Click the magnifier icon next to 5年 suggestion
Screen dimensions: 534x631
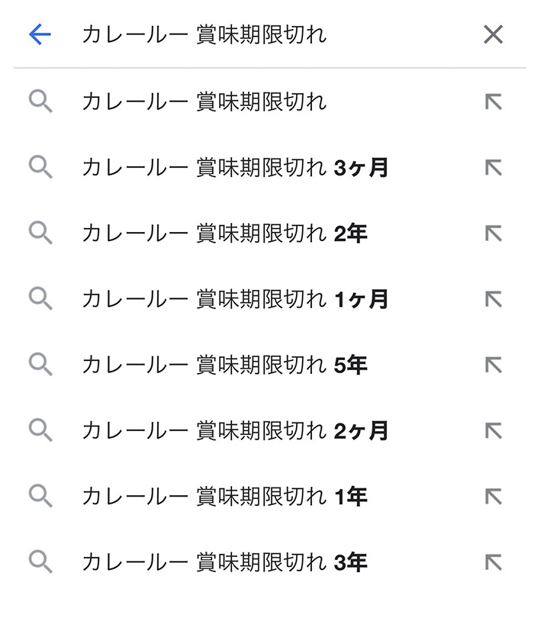coord(40,365)
